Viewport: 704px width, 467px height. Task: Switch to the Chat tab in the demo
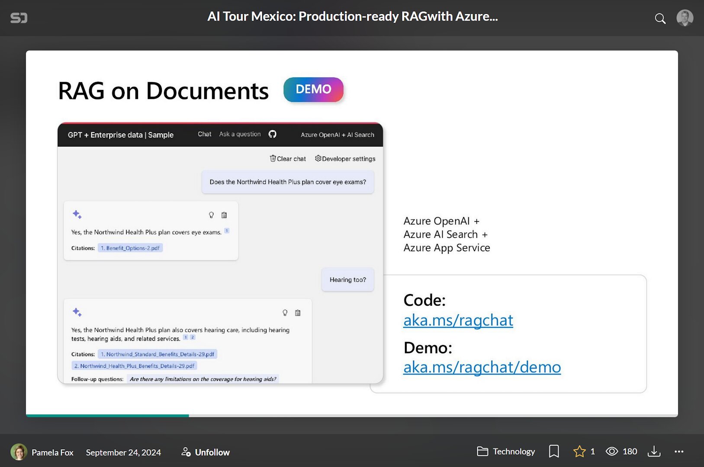click(204, 134)
